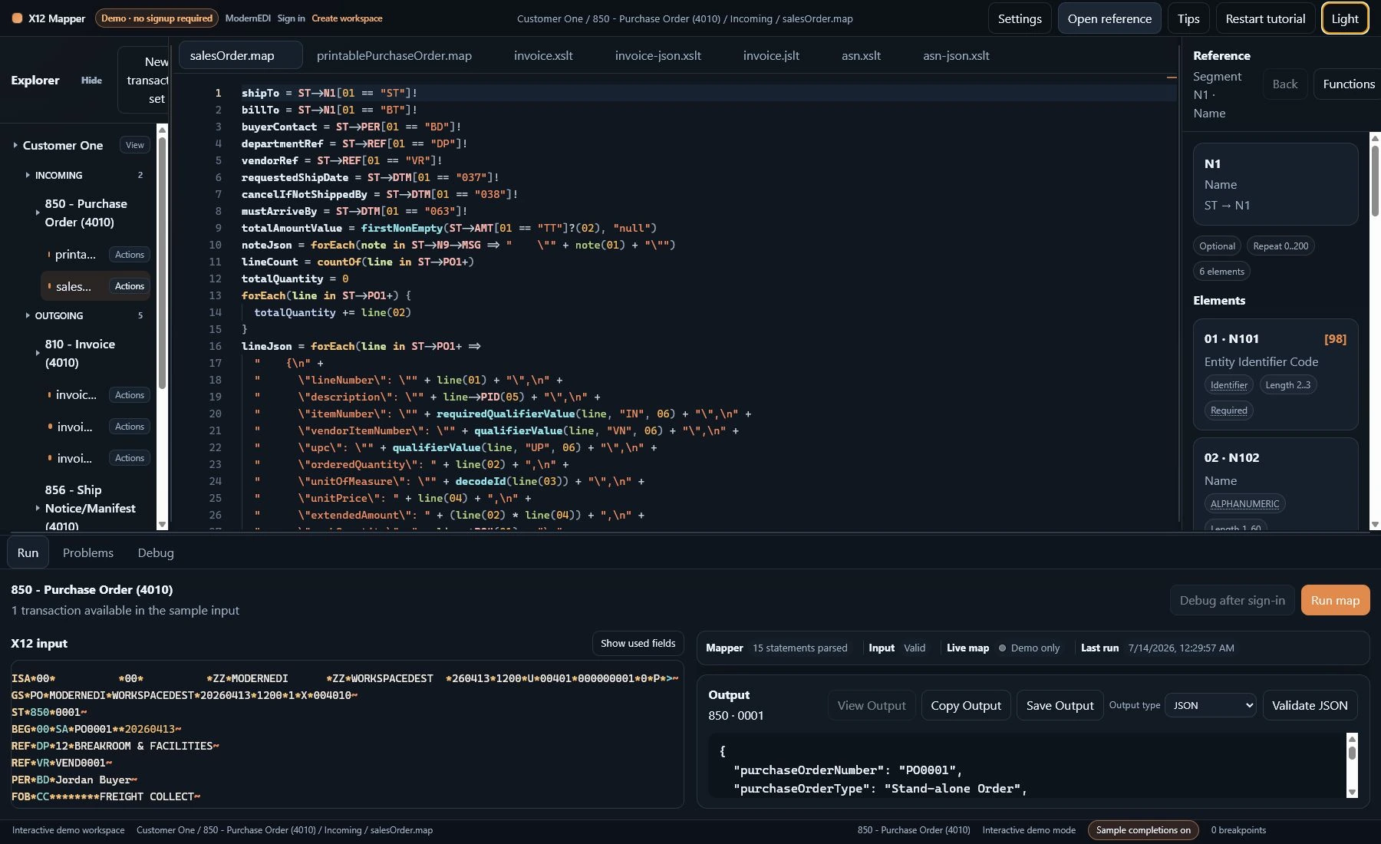
Task: Toggle Sample completions on pill
Action: coord(1142,830)
